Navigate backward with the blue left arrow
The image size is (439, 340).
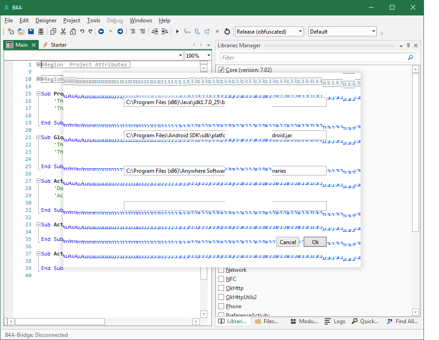click(x=101, y=31)
